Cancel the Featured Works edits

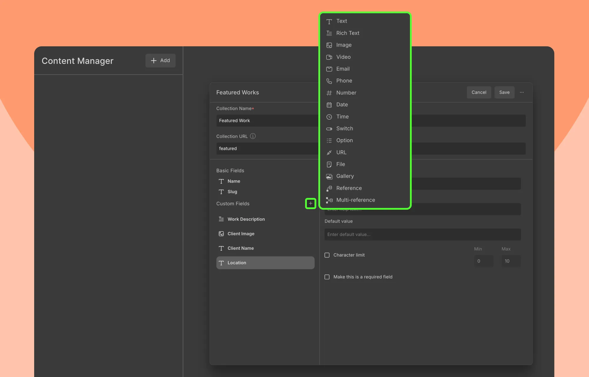479,92
